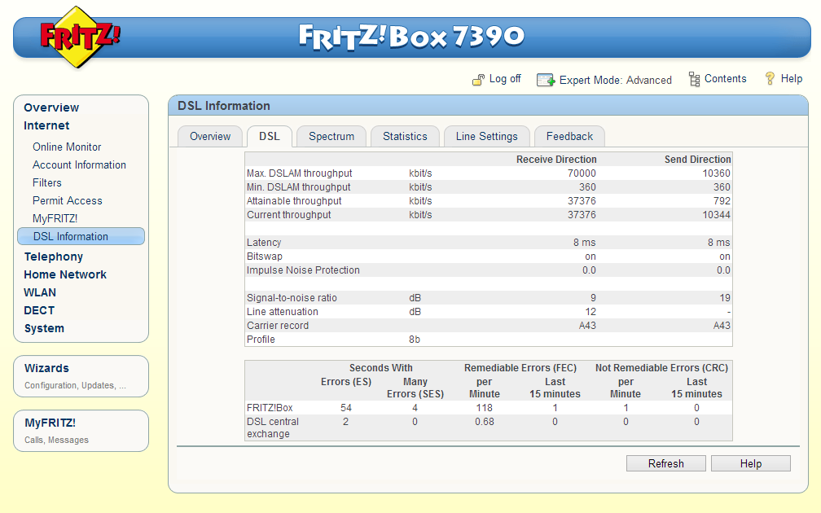Log off from the FRITZ!Box
This screenshot has width=821, height=513.
coord(505,79)
